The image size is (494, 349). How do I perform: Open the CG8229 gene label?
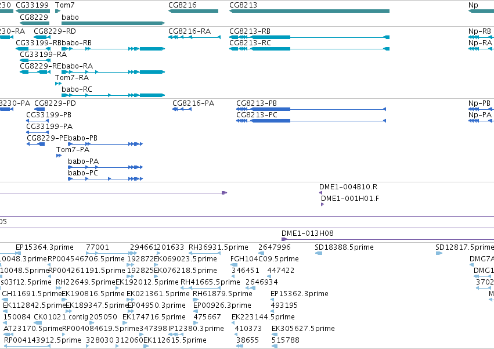[x=34, y=17]
